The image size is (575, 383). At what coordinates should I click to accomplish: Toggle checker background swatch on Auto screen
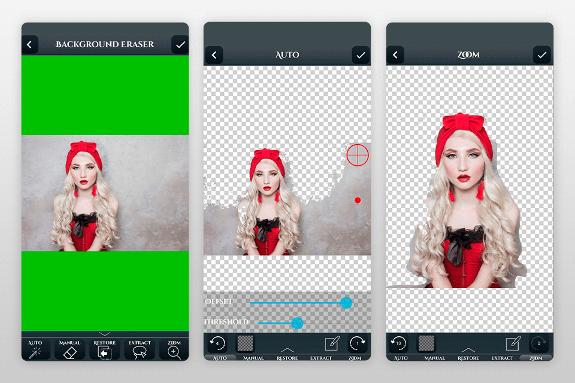point(245,344)
